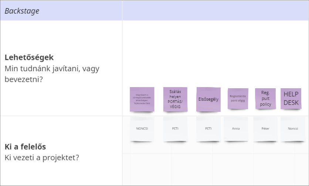
Task: Select the 'Reg. pult policy' sticky note
Action: click(265, 99)
